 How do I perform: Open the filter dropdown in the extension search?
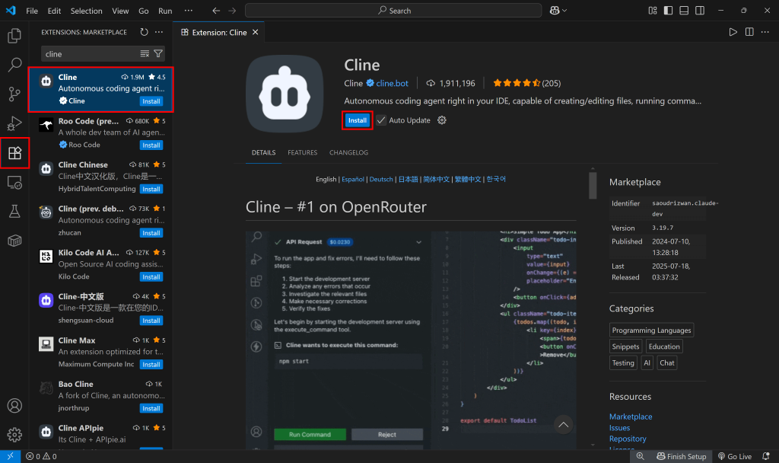click(x=157, y=53)
